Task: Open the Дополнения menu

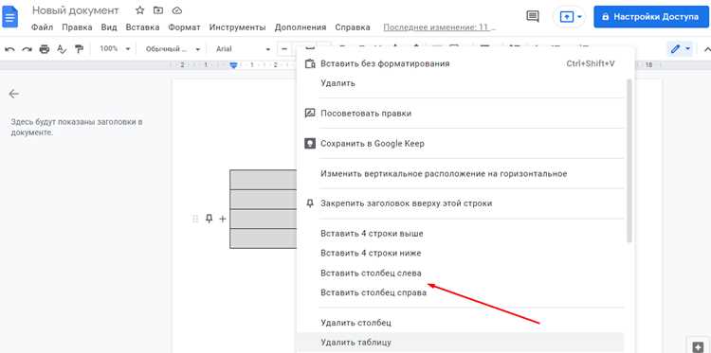Action: (301, 27)
